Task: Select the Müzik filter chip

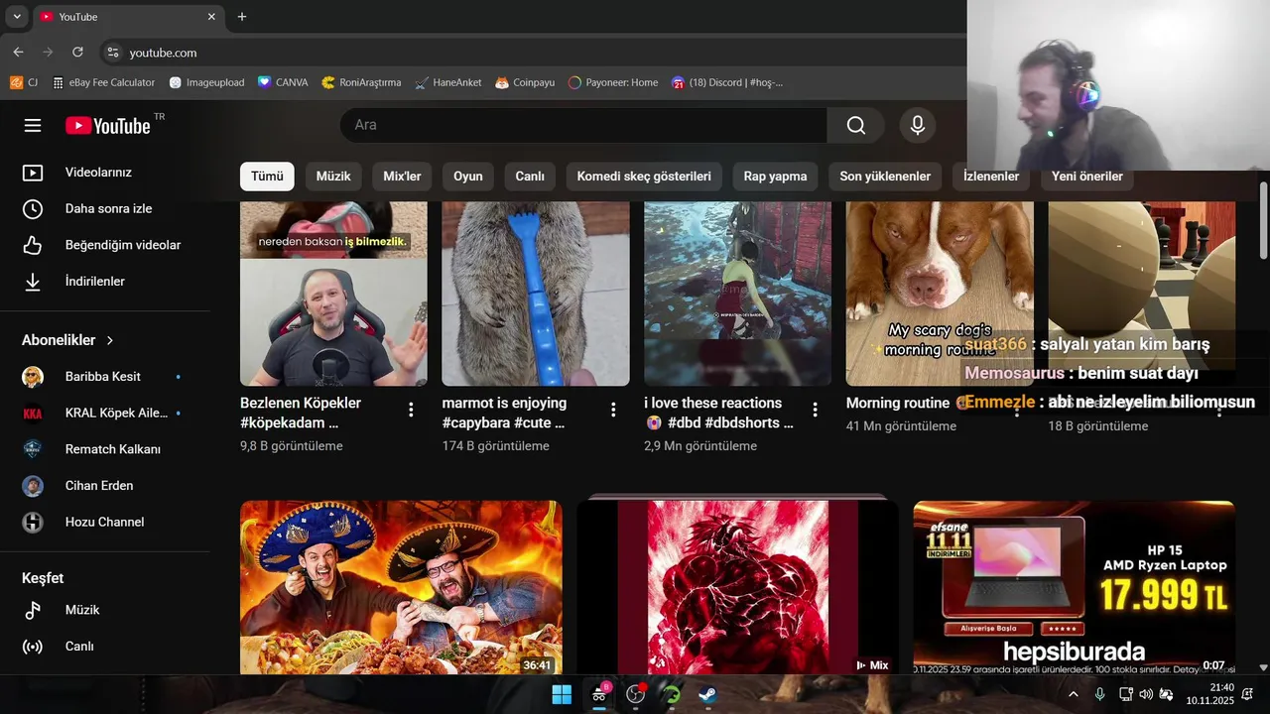Action: (333, 177)
